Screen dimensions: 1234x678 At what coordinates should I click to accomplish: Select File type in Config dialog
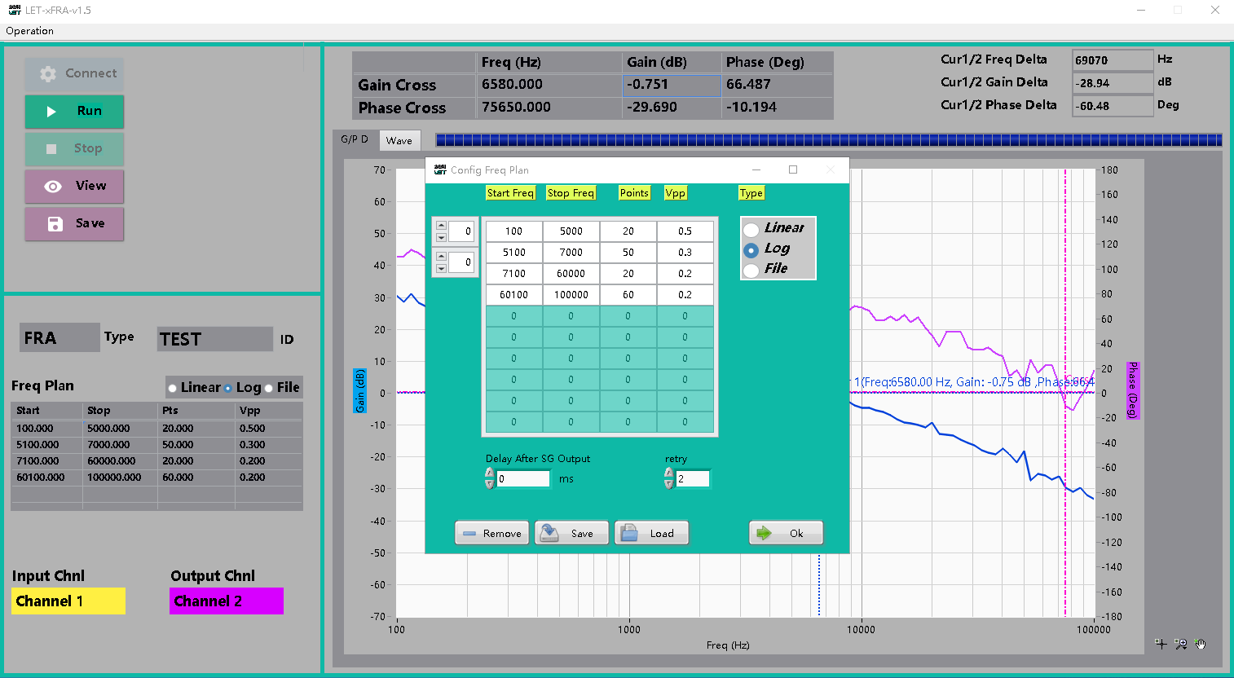click(x=751, y=271)
